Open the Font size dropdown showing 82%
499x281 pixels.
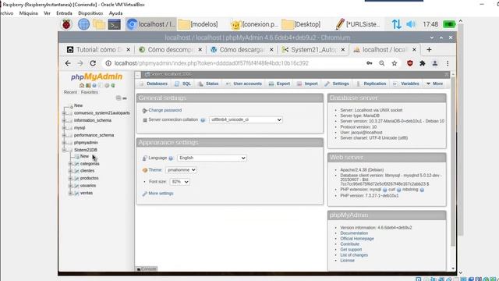coord(180,182)
